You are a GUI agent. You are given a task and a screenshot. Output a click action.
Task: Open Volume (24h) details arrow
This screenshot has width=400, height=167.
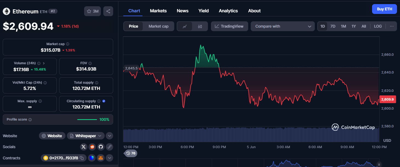pyautogui.click(x=44, y=63)
